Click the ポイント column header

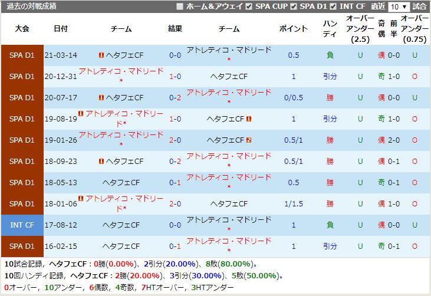coord(294,28)
